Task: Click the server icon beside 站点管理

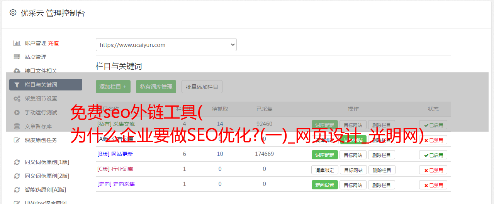Action: [x=17, y=57]
